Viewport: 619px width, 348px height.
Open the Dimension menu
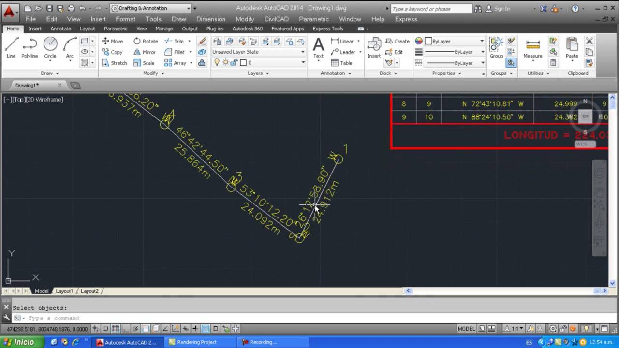tap(211, 19)
